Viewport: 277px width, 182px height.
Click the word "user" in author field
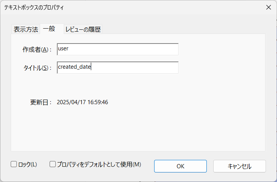(63, 49)
